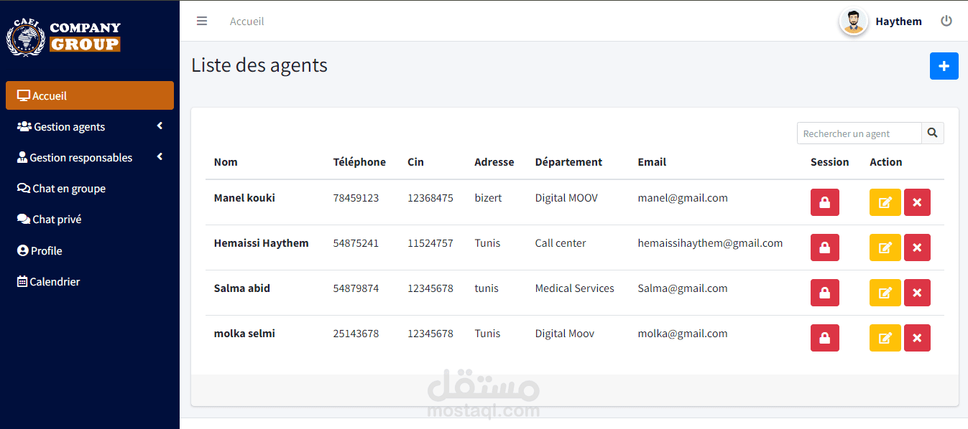This screenshot has width=968, height=429.
Task: Click the bizert address cell
Action: (x=488, y=198)
